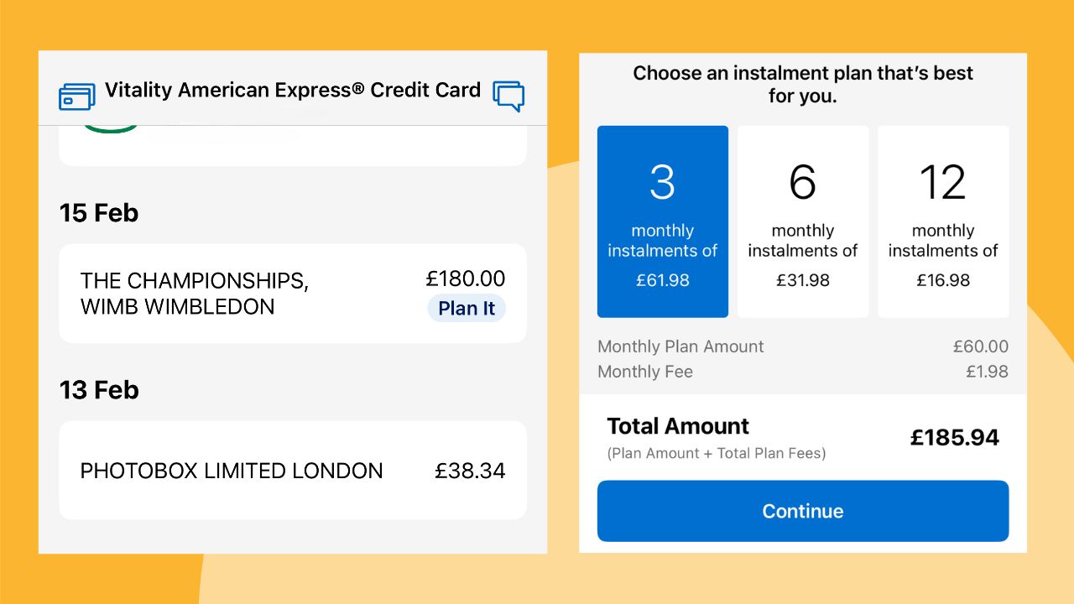Screen dimensions: 1074x604
Task: Tap the 13 Feb date heading
Action: click(x=99, y=390)
